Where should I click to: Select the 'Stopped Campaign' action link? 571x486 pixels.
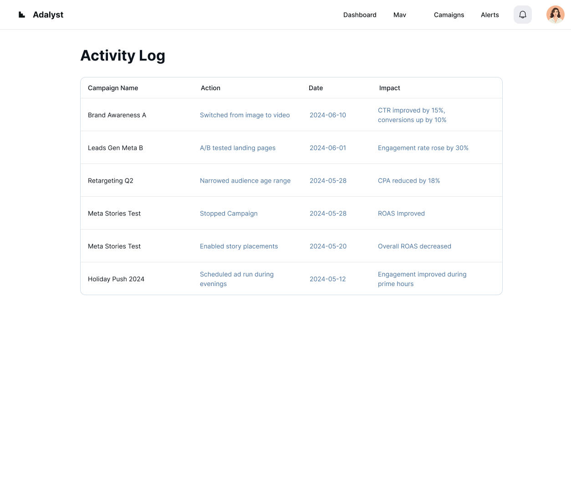(x=229, y=214)
